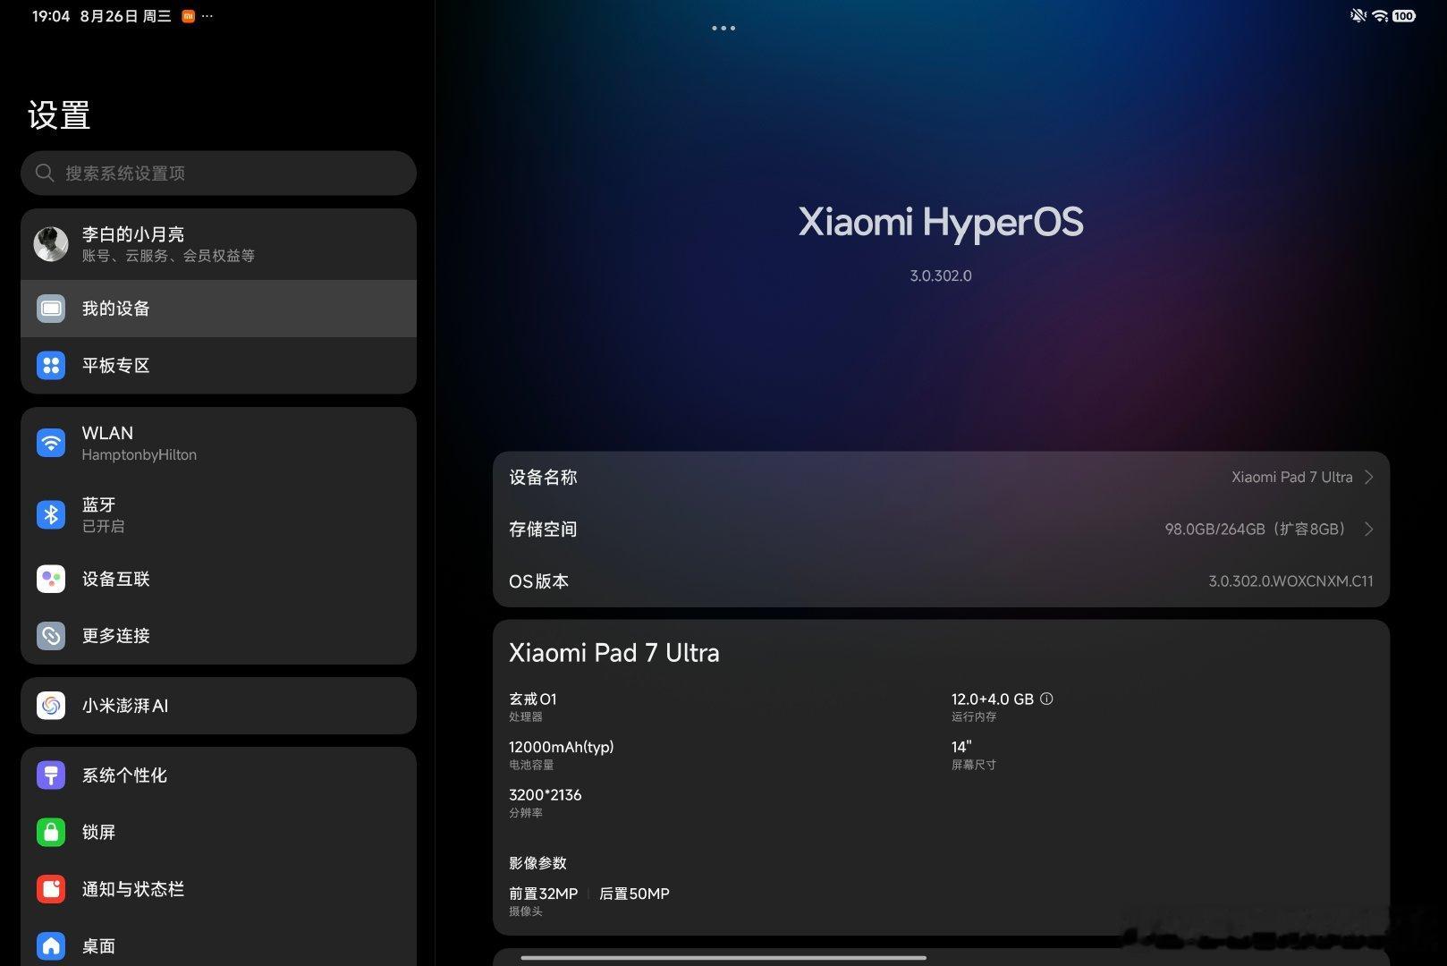Tap the info icon next to 12.0+4.0 GB

pos(1046,699)
